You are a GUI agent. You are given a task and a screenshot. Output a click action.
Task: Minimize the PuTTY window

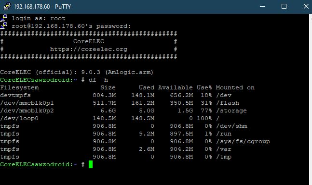click(x=262, y=6)
